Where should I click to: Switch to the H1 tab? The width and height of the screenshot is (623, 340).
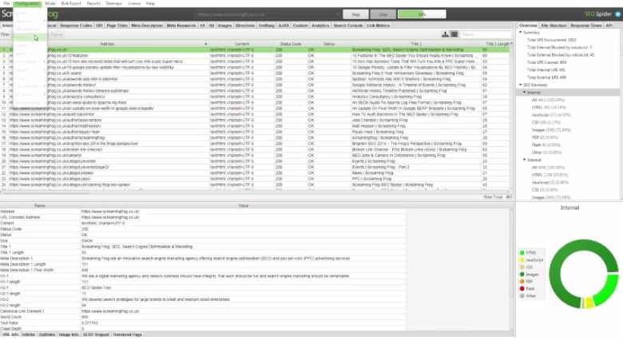[202, 26]
